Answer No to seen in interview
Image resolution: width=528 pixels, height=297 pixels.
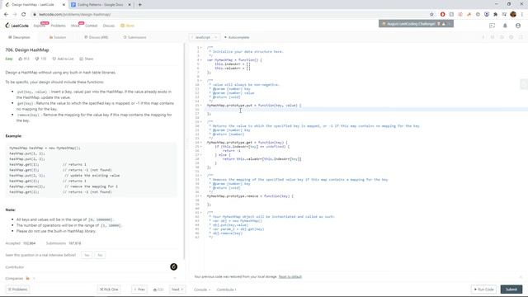coord(100,255)
